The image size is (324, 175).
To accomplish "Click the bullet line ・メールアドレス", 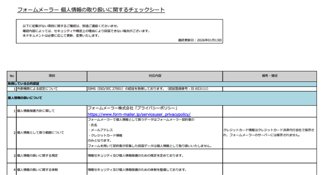I will (x=100, y=130).
